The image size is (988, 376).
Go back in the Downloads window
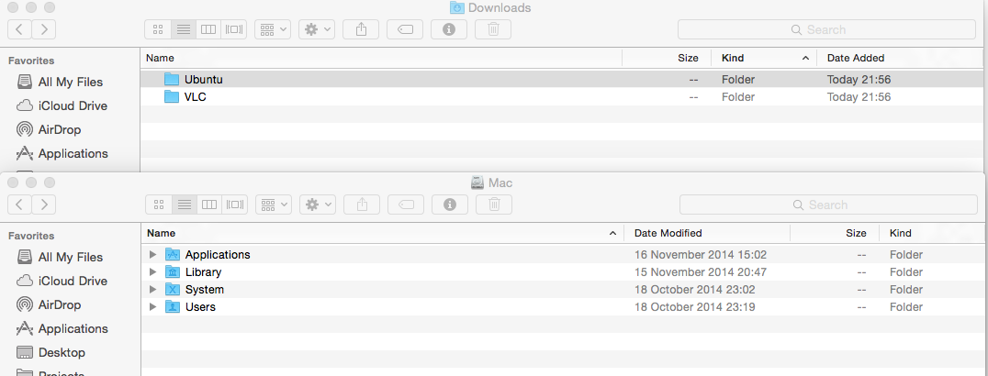19,29
